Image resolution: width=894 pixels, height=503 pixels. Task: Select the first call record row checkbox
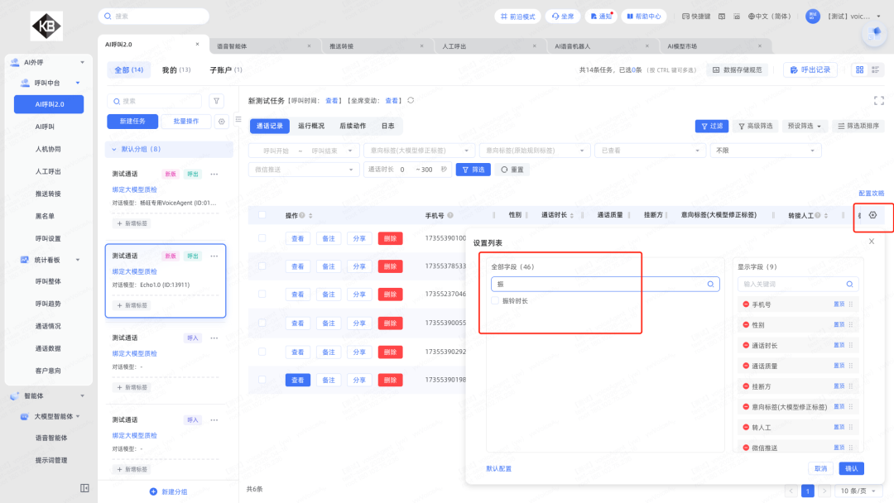point(262,238)
